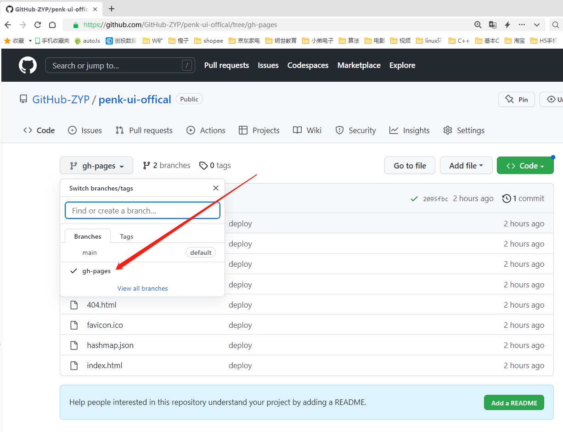
Task: Click the GitHub search or jump to field
Action: [x=120, y=65]
